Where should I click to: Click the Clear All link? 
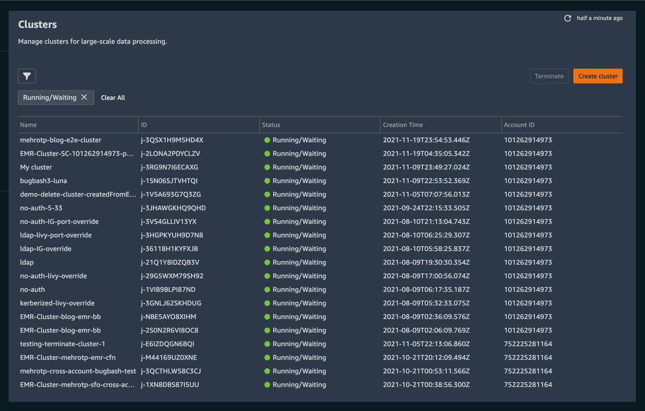point(113,97)
